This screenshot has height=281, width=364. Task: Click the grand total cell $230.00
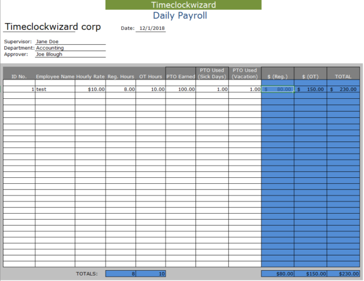click(x=343, y=274)
